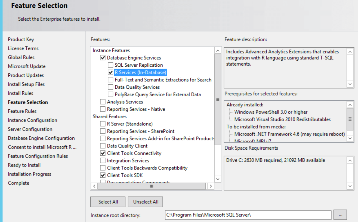Check Full-Text and Semantic Extractions for Search
Screen dimensions: 358x222
(x=110, y=80)
